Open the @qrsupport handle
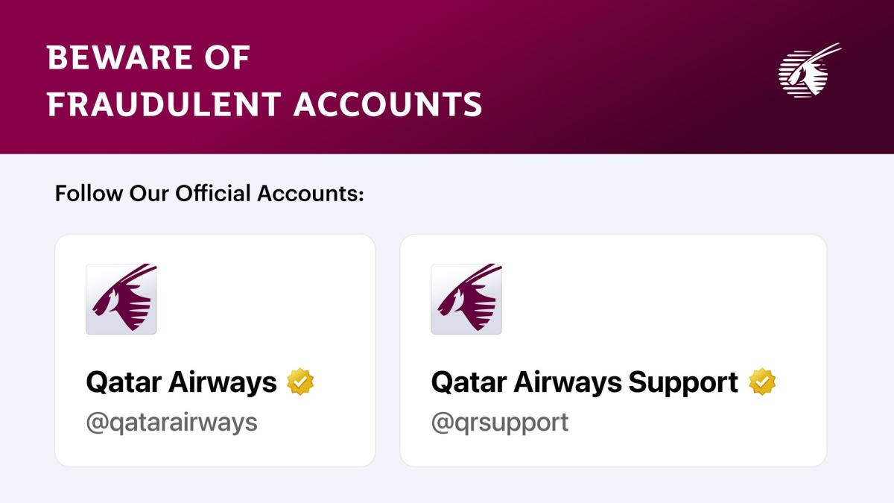The width and height of the screenshot is (894, 503). click(x=500, y=423)
